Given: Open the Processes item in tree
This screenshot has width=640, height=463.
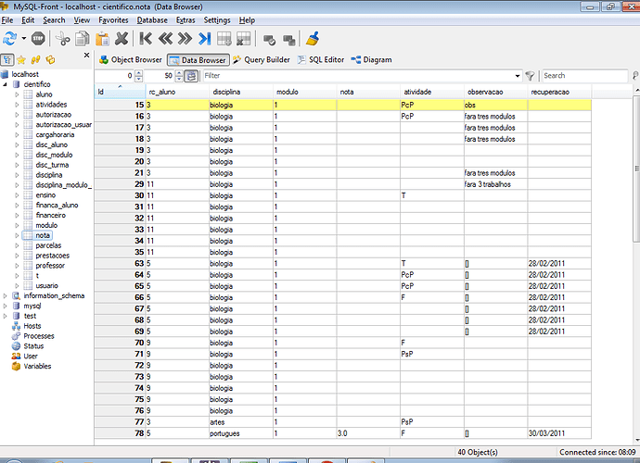Looking at the screenshot, I should (x=39, y=336).
